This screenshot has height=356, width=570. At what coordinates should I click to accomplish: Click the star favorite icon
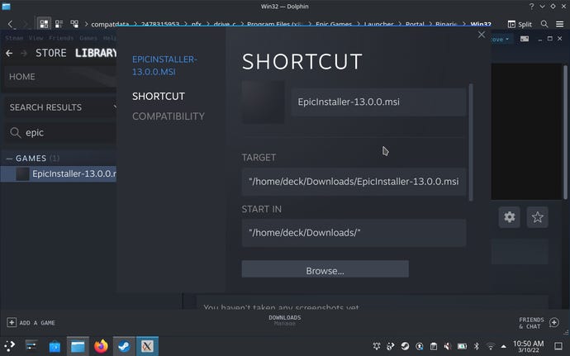pos(538,217)
